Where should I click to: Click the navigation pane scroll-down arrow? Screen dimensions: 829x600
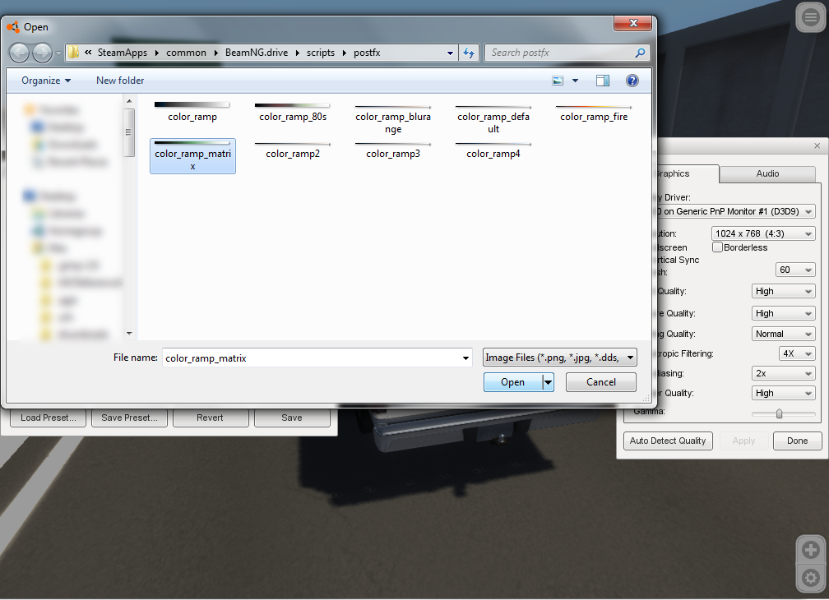130,333
